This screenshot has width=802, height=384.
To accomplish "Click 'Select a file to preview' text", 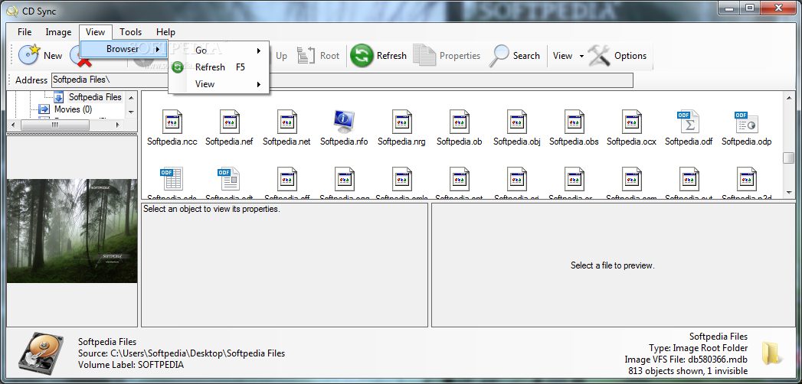I will pyautogui.click(x=613, y=265).
